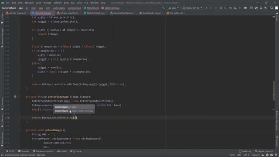
Task: Open the app run configuration dropdown
Action: point(174,8)
